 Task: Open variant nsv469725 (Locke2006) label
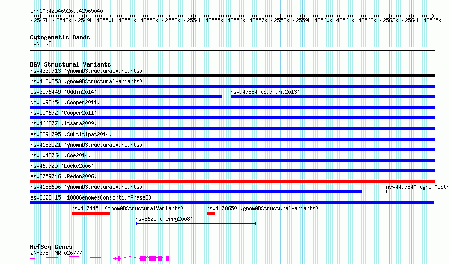(x=62, y=166)
